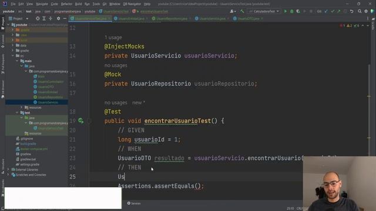This screenshot has width=376, height=211.
Task: Open the DB Browser tool window
Action: (x=2, y=89)
